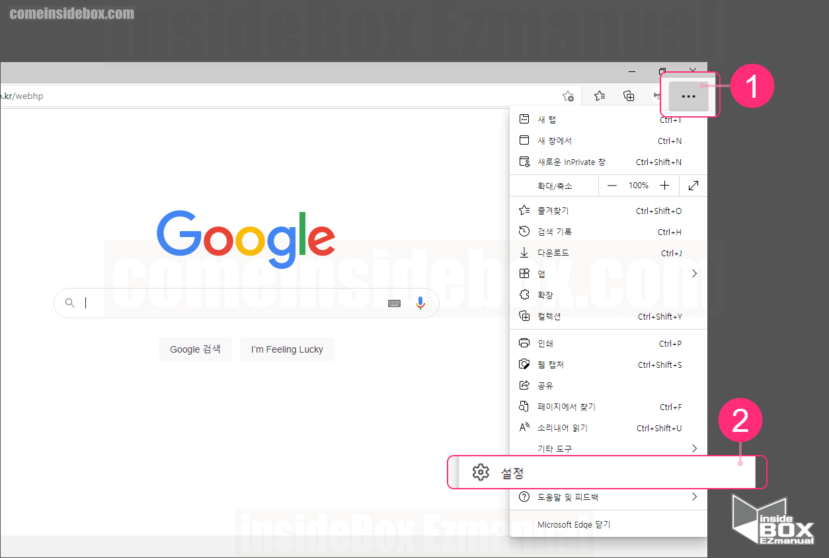
Task: Open 설정 settings entry
Action: [x=607, y=472]
